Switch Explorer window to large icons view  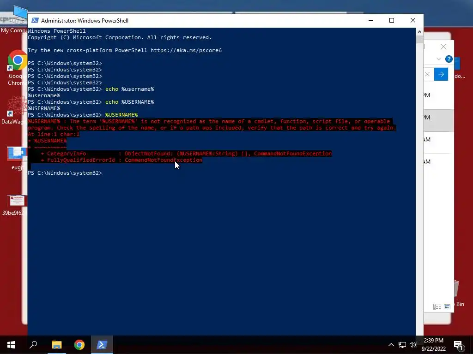(447, 307)
